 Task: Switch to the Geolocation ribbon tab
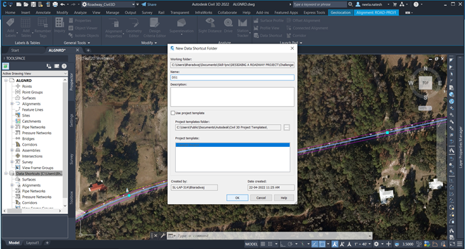340,13
